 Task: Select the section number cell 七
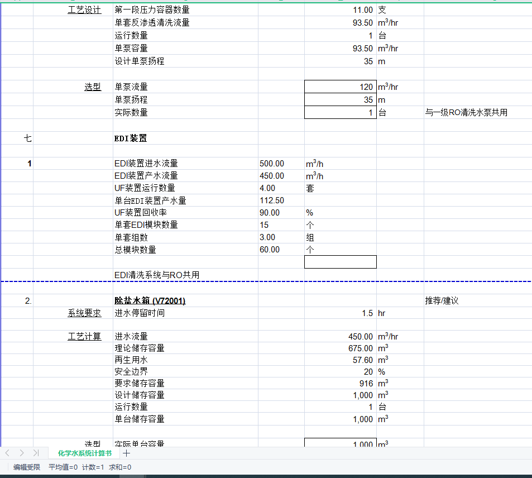tap(17, 138)
